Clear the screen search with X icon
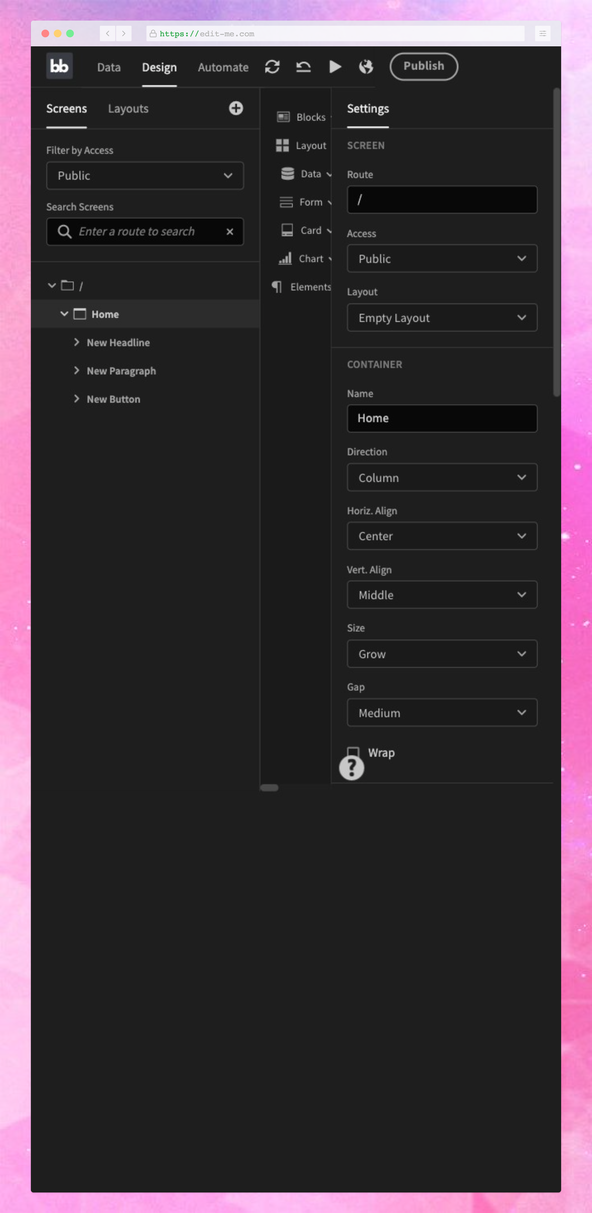Image resolution: width=592 pixels, height=1213 pixels. click(x=230, y=232)
